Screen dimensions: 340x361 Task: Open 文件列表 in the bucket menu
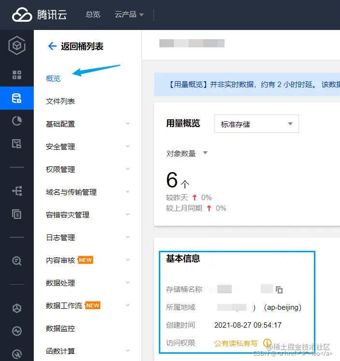coord(60,101)
